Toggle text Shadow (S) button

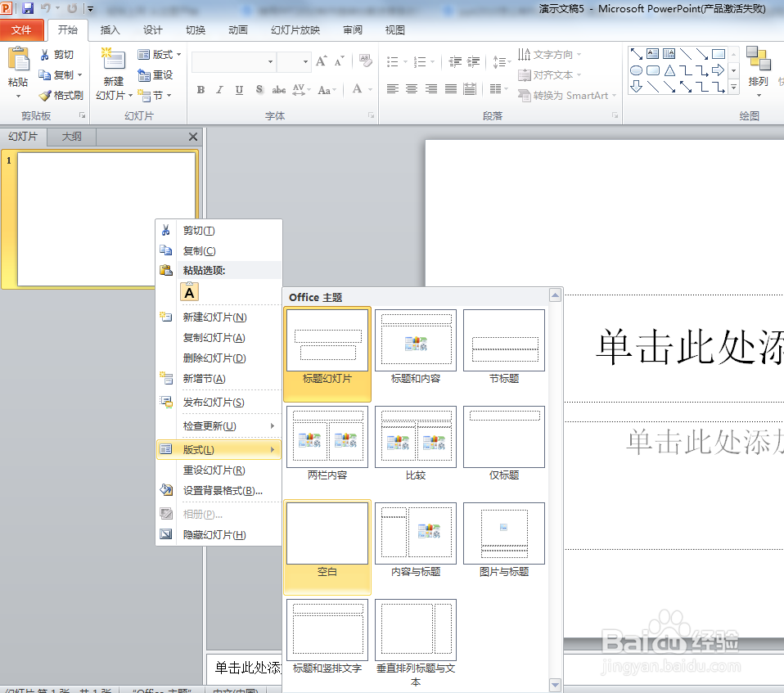click(259, 90)
